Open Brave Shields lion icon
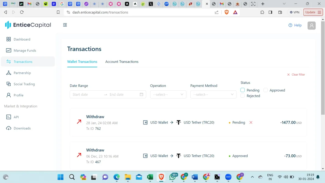This screenshot has height=183, width=325. (x=227, y=12)
